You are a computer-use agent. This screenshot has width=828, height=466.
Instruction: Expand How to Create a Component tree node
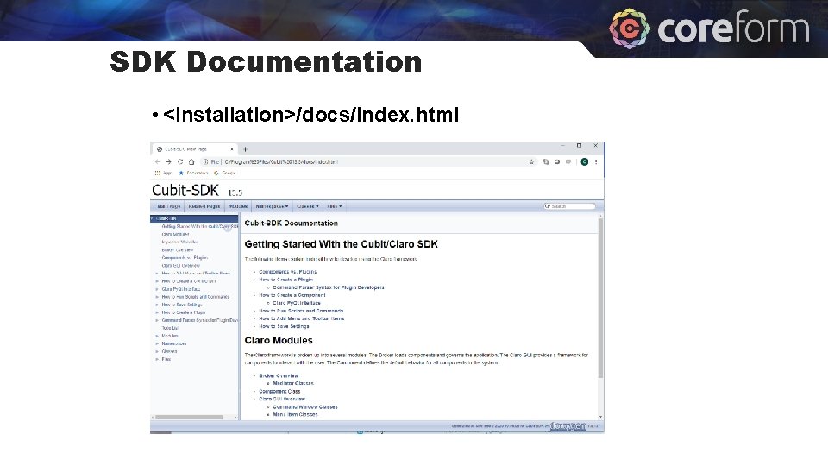click(157, 281)
